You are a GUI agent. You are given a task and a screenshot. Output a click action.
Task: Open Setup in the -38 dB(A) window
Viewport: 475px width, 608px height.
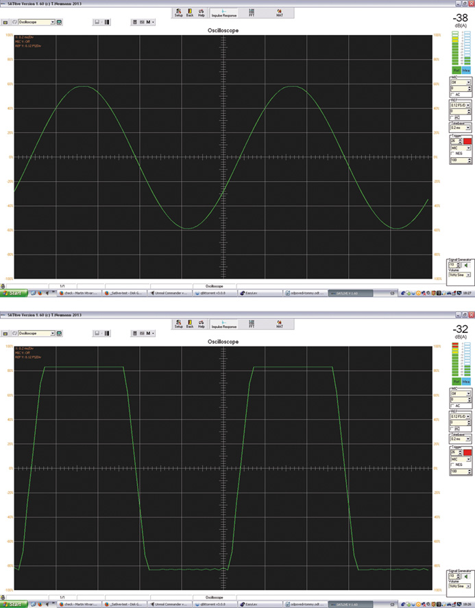coord(179,13)
